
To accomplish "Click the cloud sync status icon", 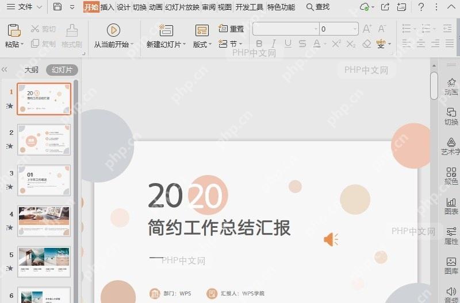I will click(365, 7).
